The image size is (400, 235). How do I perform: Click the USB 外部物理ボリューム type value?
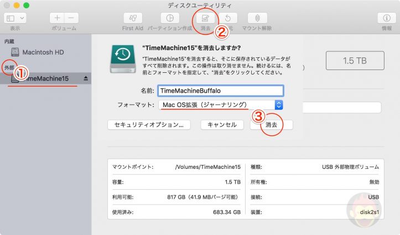tap(351, 167)
